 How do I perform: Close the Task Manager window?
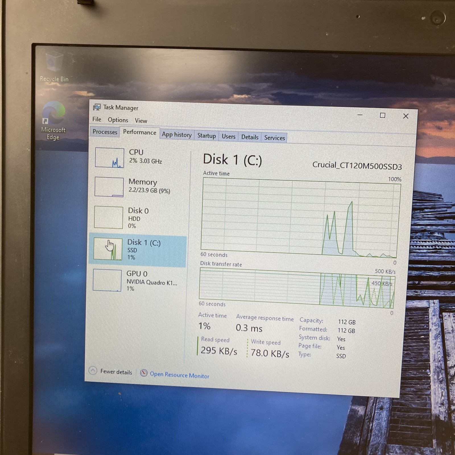pyautogui.click(x=406, y=116)
